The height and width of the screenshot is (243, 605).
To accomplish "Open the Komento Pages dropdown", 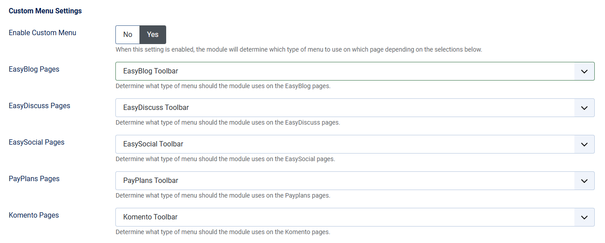I will 355,217.
